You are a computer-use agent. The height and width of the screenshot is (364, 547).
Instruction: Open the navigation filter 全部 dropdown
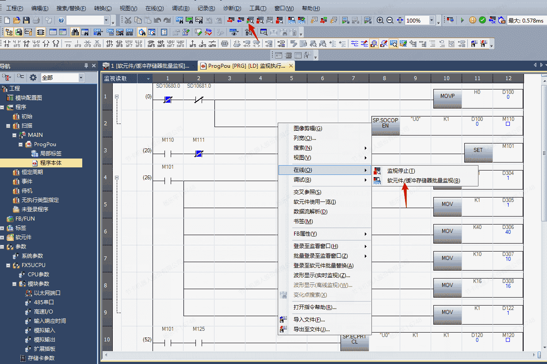coord(81,77)
